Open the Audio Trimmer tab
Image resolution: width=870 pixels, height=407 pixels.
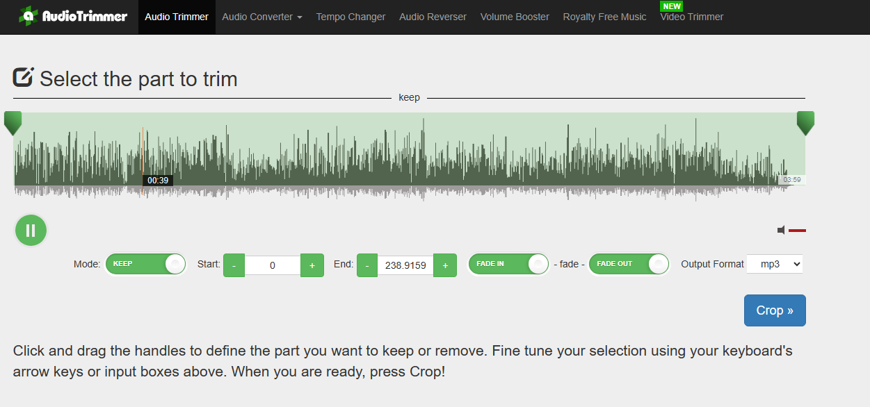coord(177,17)
